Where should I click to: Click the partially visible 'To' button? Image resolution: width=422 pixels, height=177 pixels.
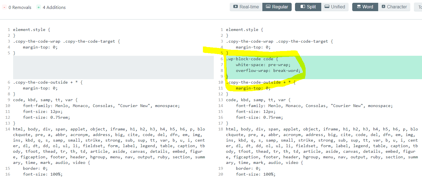418,7
